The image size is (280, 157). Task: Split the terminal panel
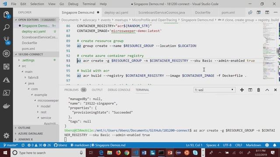[250, 90]
